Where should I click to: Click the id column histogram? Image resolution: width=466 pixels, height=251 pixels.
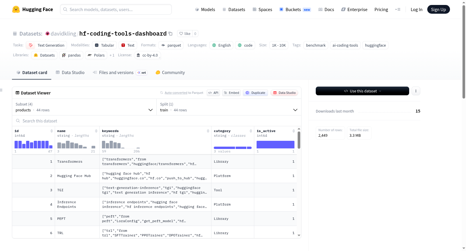pos(33,145)
